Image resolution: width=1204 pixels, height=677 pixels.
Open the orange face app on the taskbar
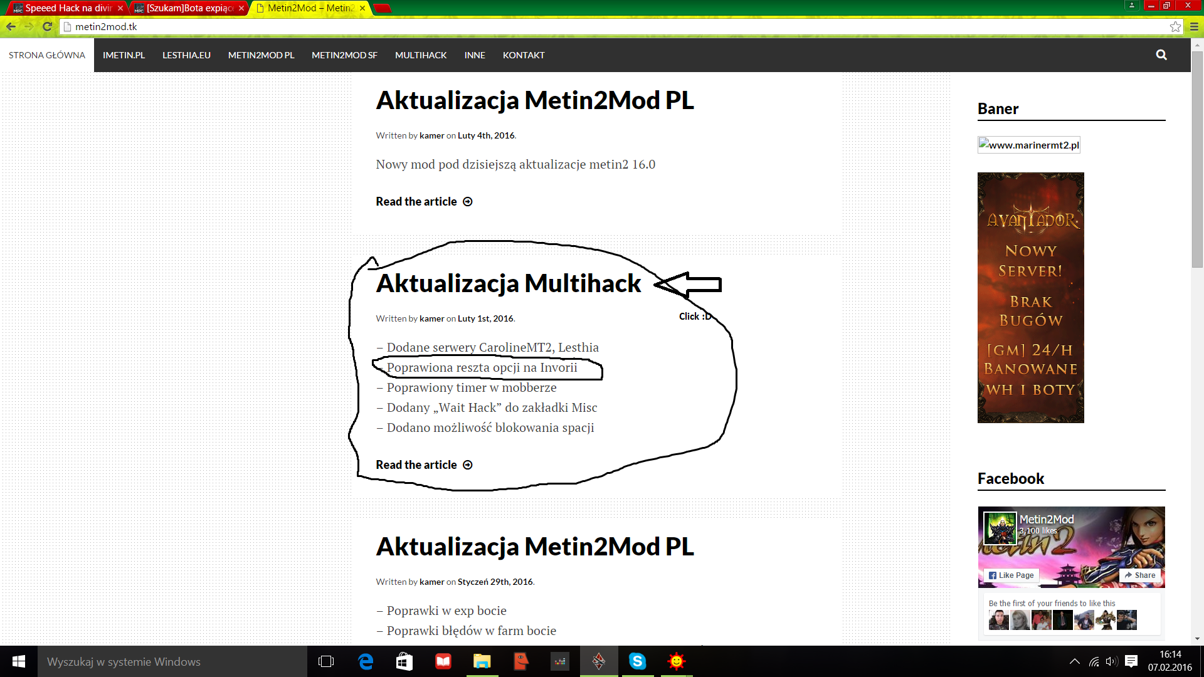point(521,661)
